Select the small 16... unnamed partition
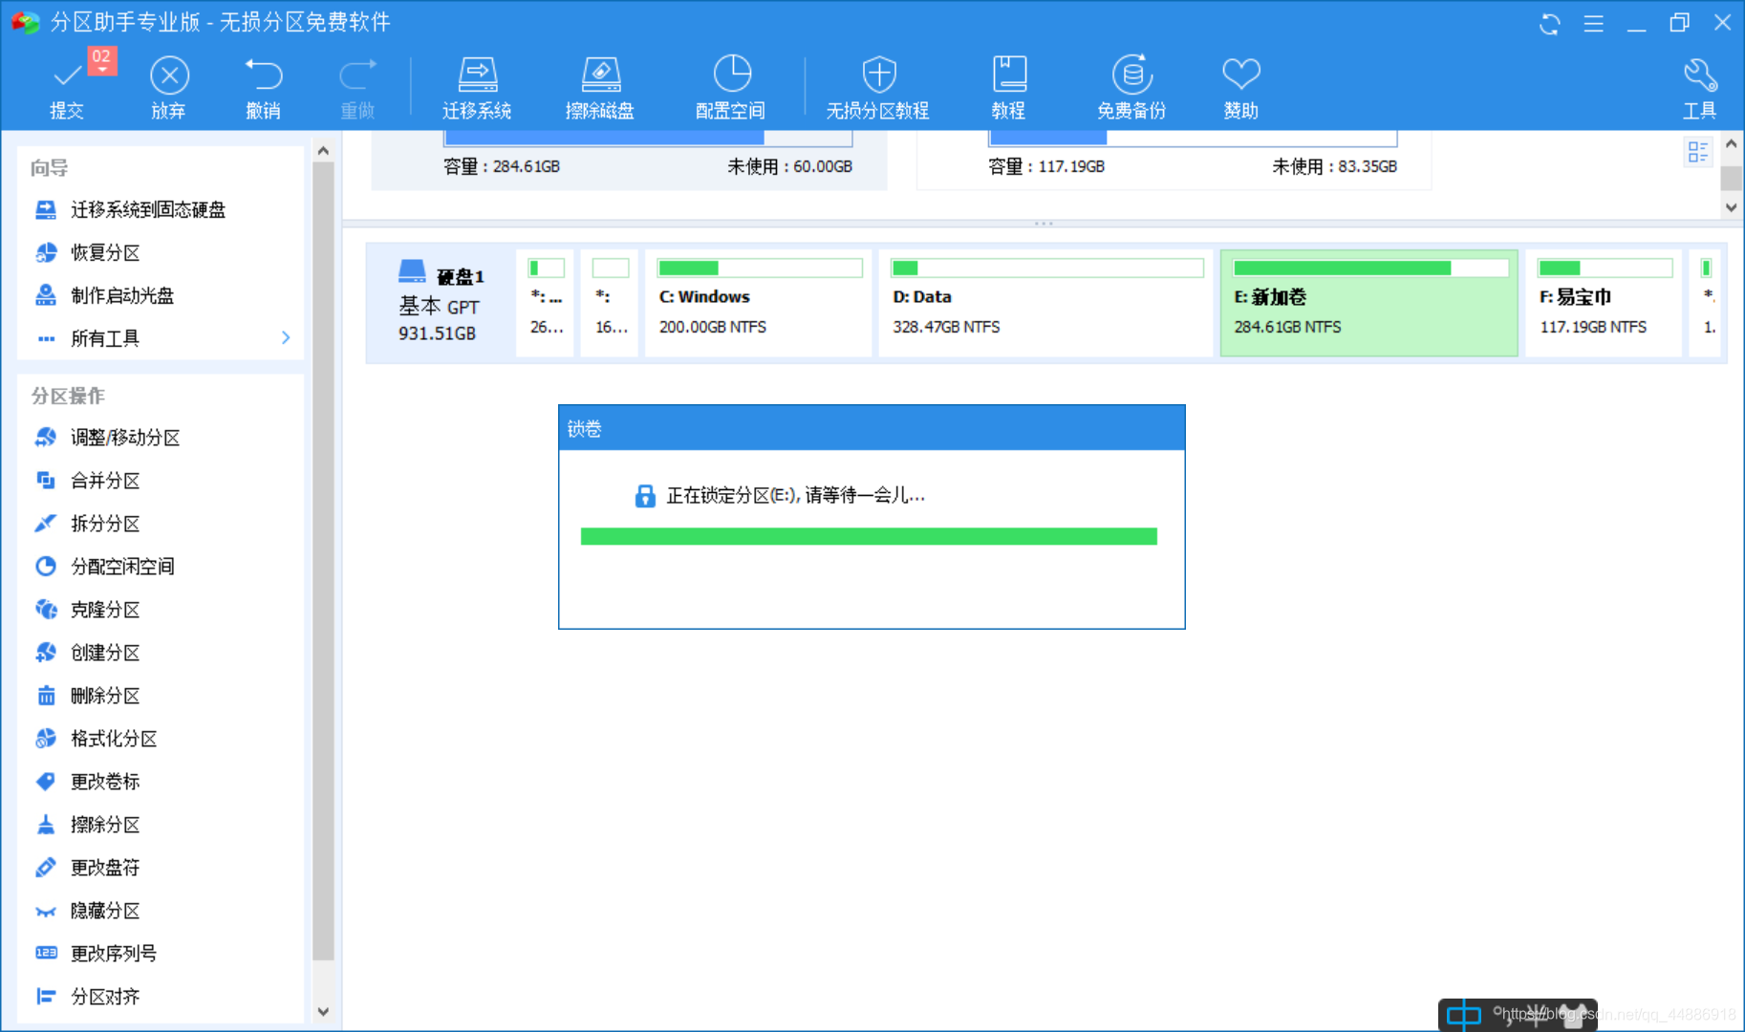This screenshot has width=1745, height=1032. point(610,304)
